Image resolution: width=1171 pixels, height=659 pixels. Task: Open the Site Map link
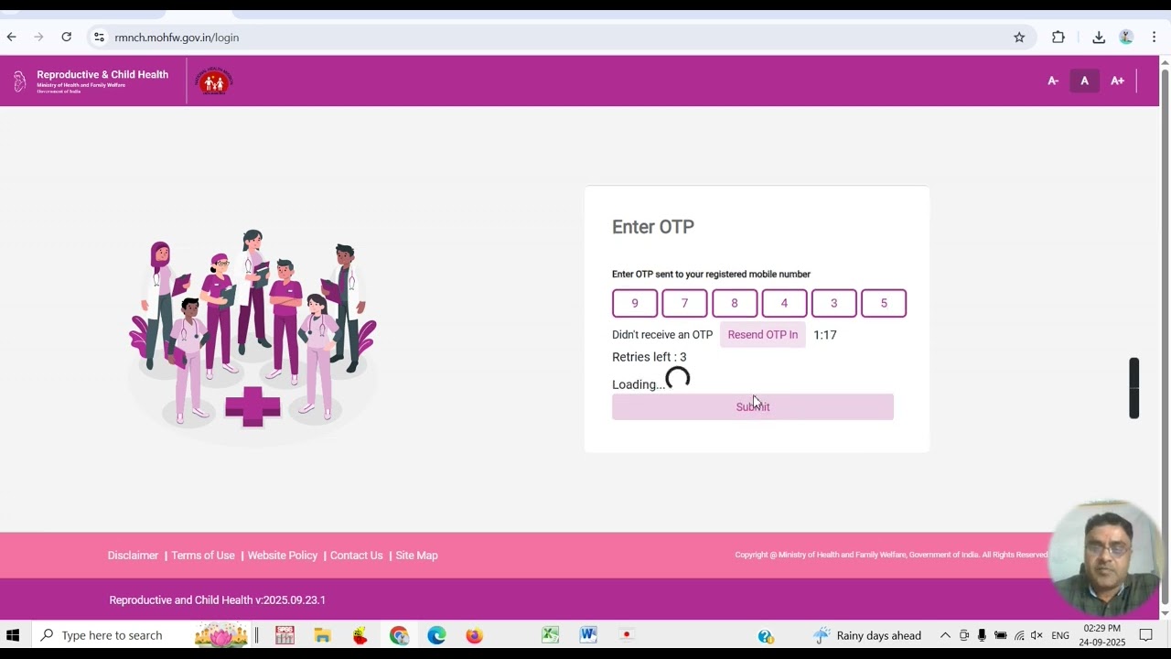pos(417,556)
